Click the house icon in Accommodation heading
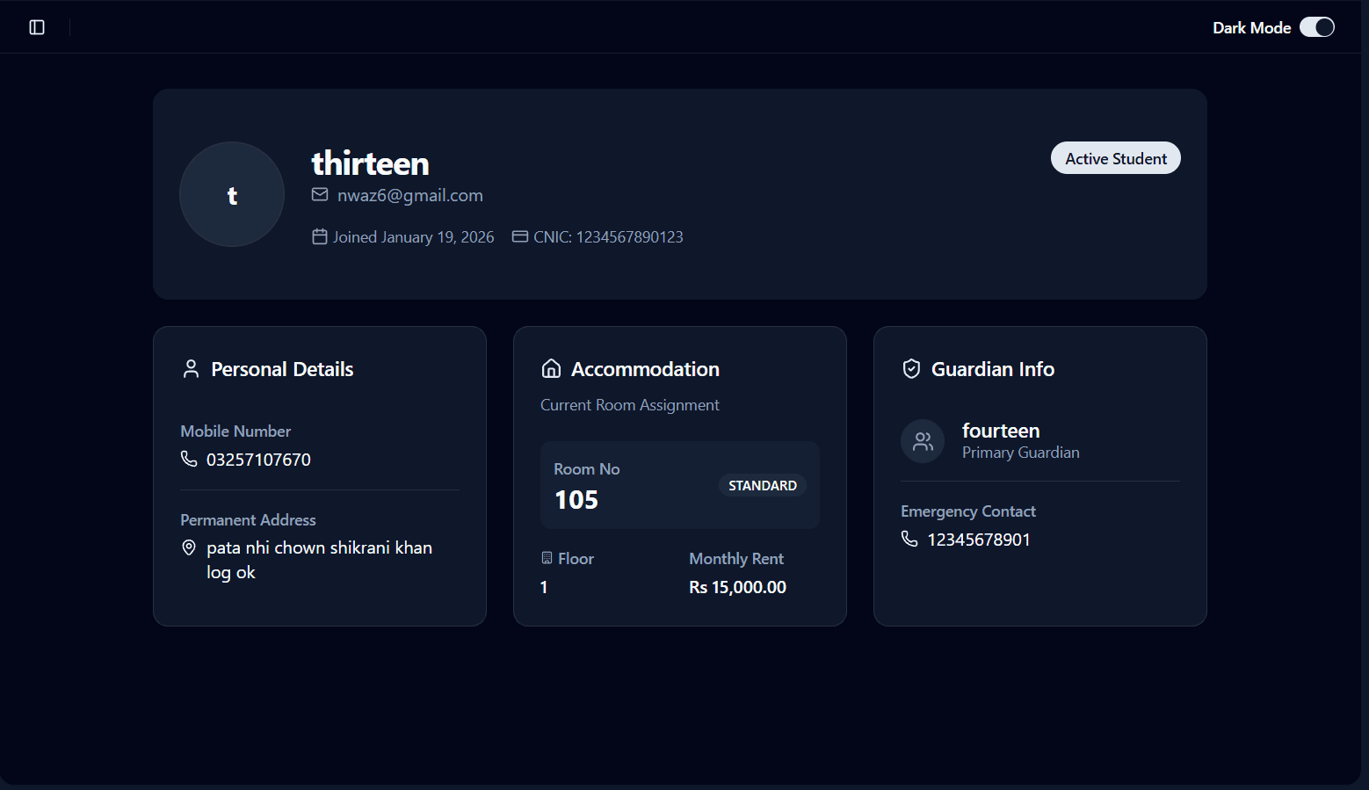This screenshot has height=790, width=1369. click(x=551, y=369)
